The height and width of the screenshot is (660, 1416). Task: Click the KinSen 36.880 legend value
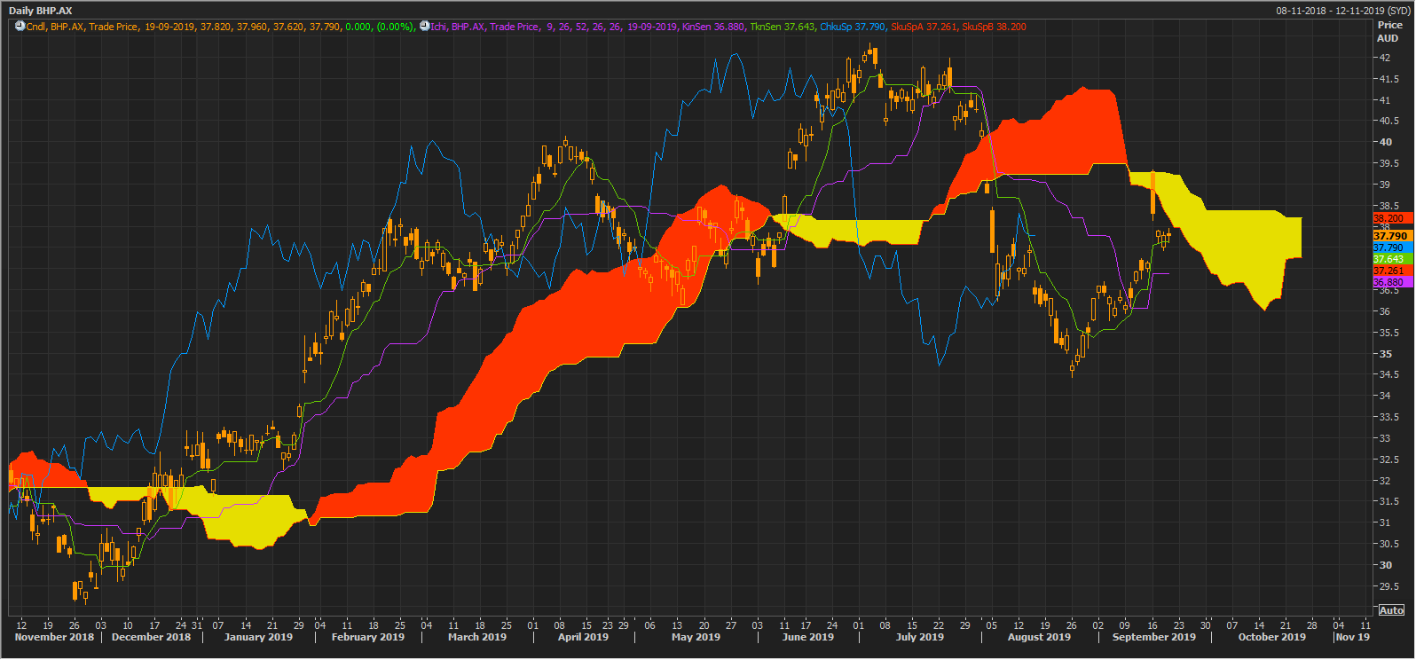coord(713,27)
